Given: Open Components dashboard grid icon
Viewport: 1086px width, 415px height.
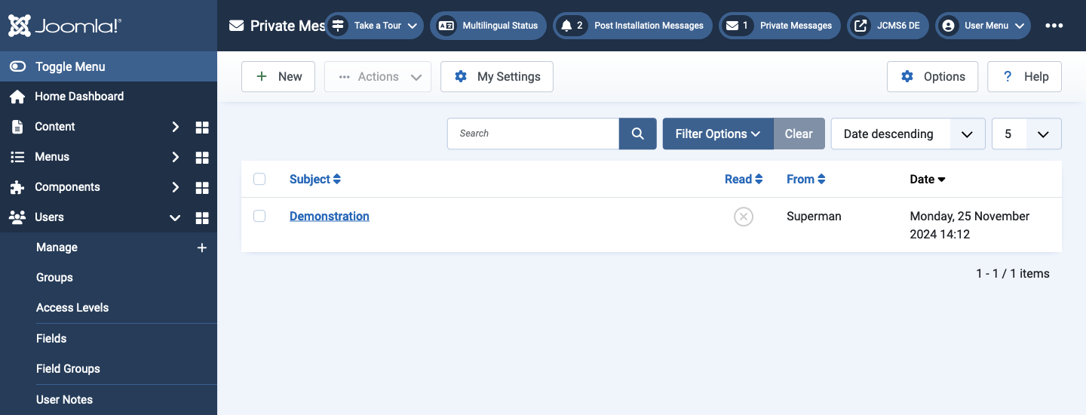Looking at the screenshot, I should (202, 187).
